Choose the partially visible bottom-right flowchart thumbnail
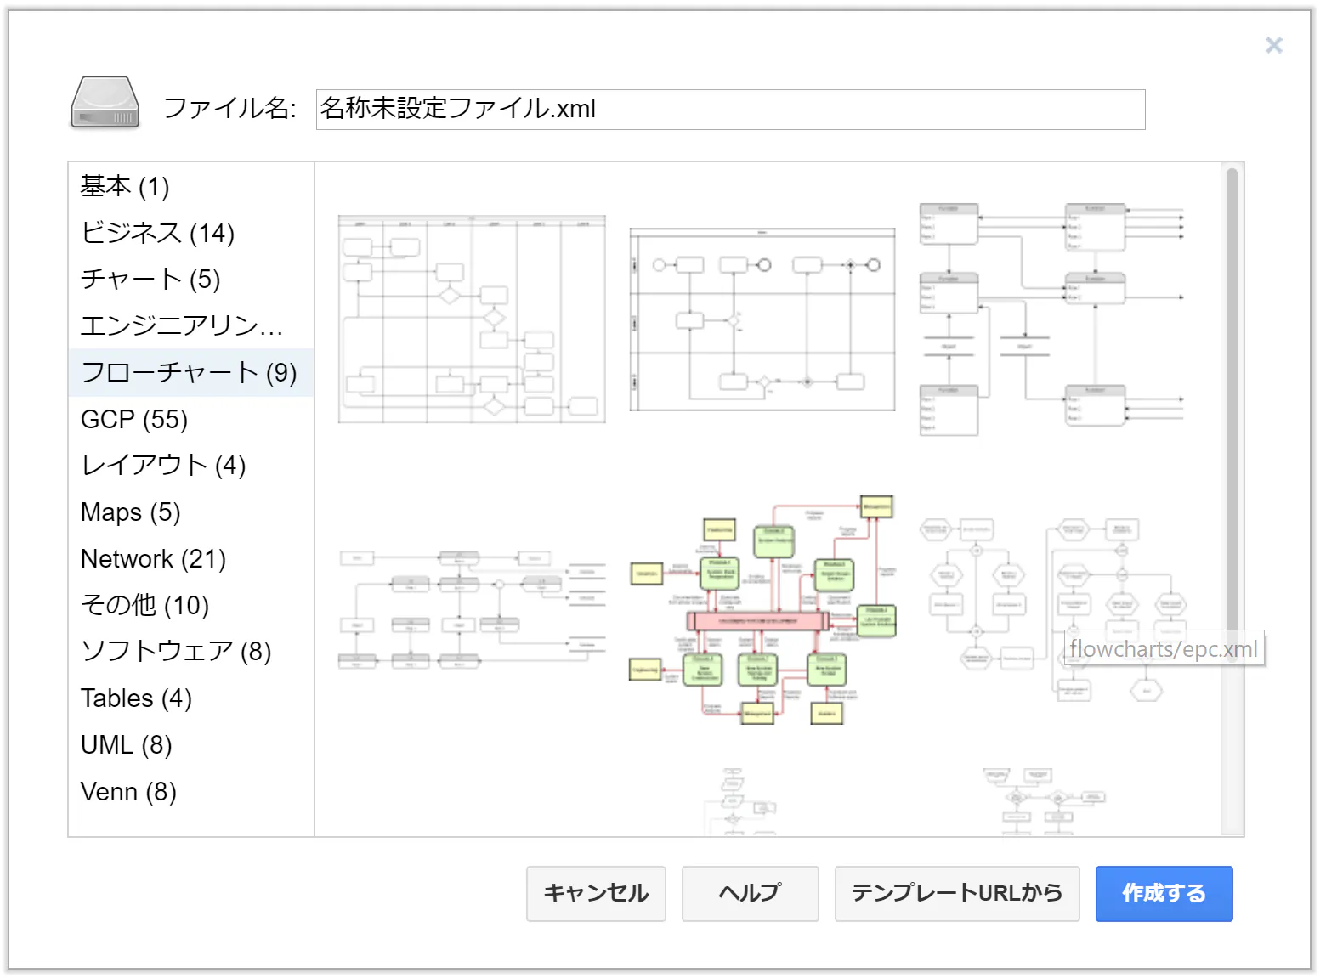1320x978 pixels. [1045, 800]
